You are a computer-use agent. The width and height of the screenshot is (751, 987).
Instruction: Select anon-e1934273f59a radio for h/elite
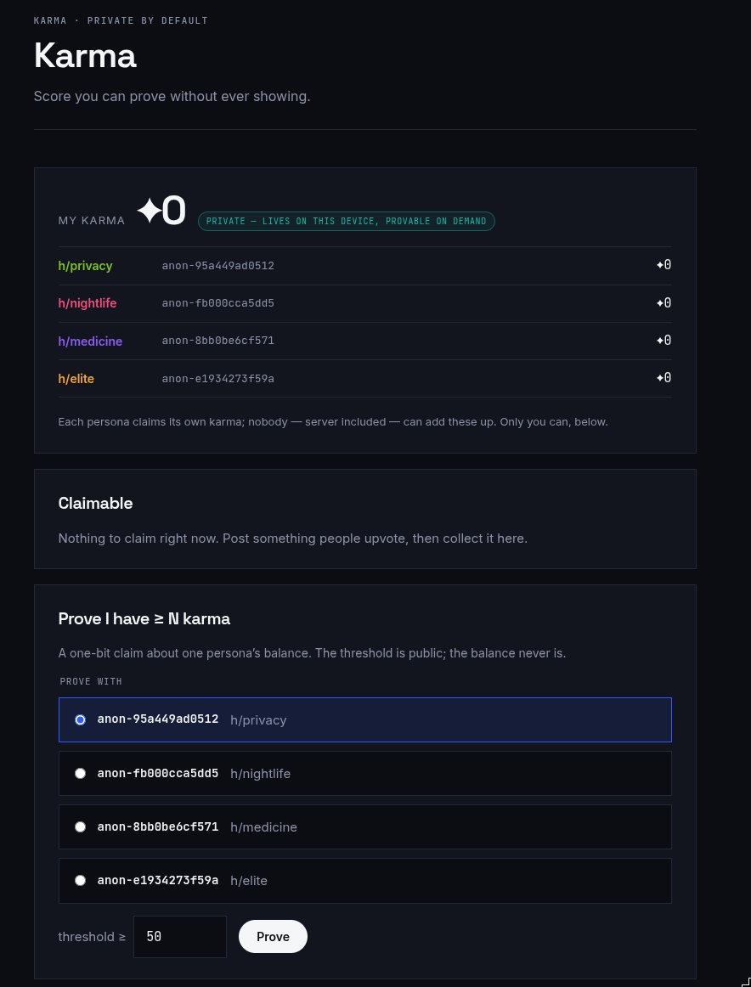click(x=80, y=880)
